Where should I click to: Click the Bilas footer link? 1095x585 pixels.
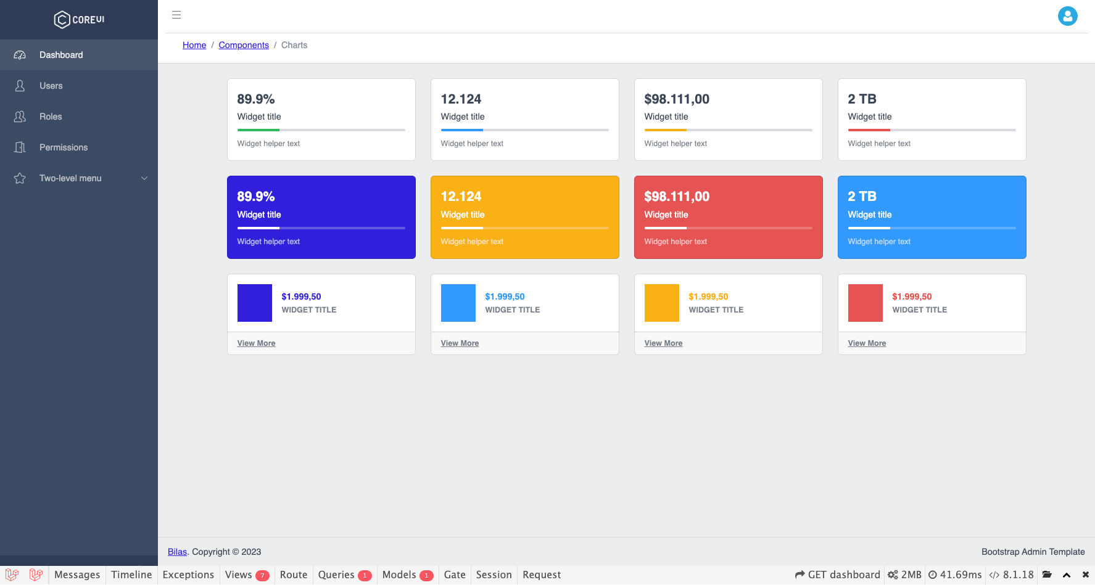177,552
